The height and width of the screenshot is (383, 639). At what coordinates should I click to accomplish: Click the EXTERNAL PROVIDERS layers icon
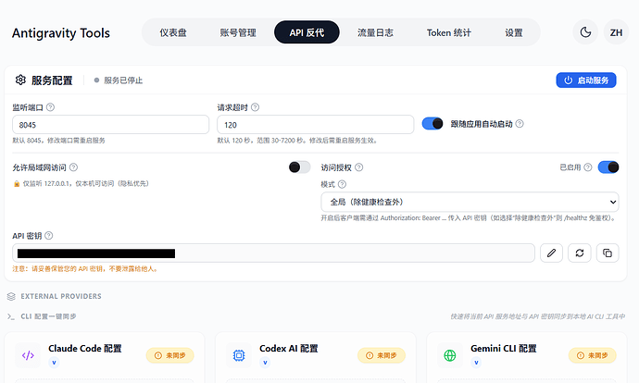pyautogui.click(x=11, y=296)
